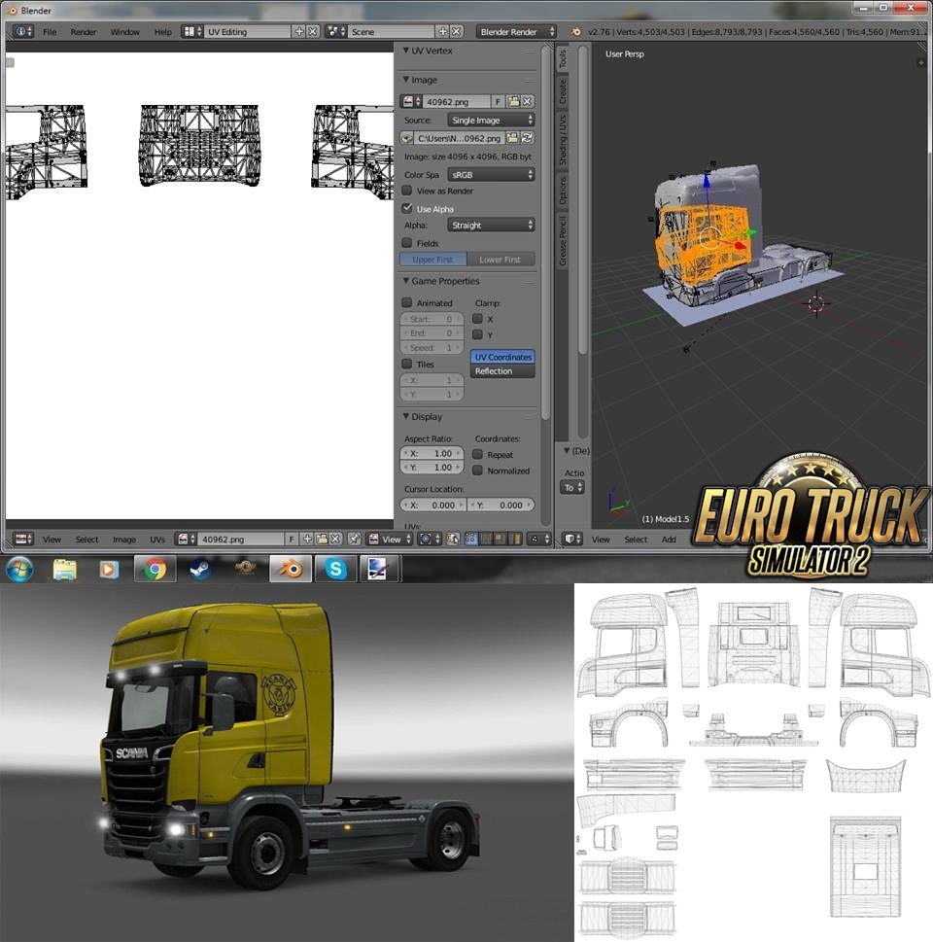Viewport: 933px width, 942px height.
Task: Select Lower First field order button
Action: (x=501, y=260)
